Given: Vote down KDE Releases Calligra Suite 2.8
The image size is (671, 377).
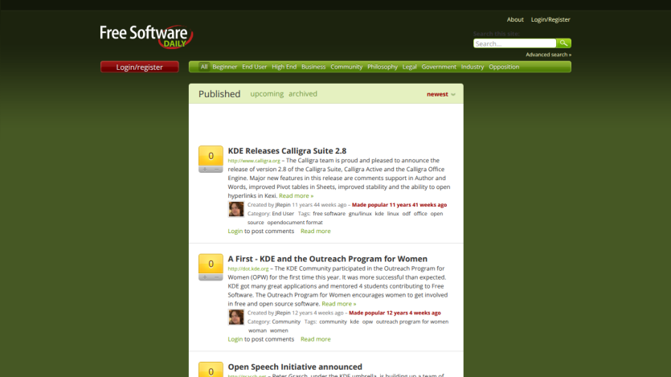Looking at the screenshot, I should pyautogui.click(x=216, y=170).
